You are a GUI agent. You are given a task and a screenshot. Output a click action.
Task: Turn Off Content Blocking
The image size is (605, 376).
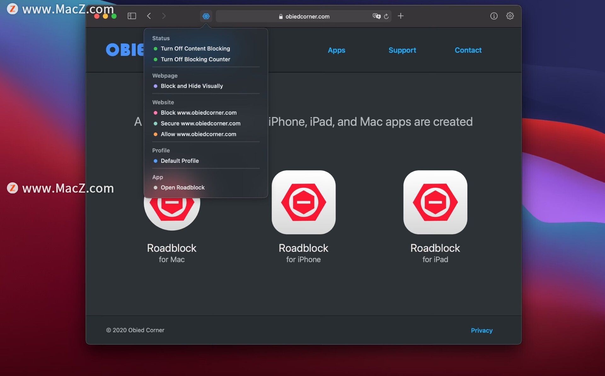point(195,49)
